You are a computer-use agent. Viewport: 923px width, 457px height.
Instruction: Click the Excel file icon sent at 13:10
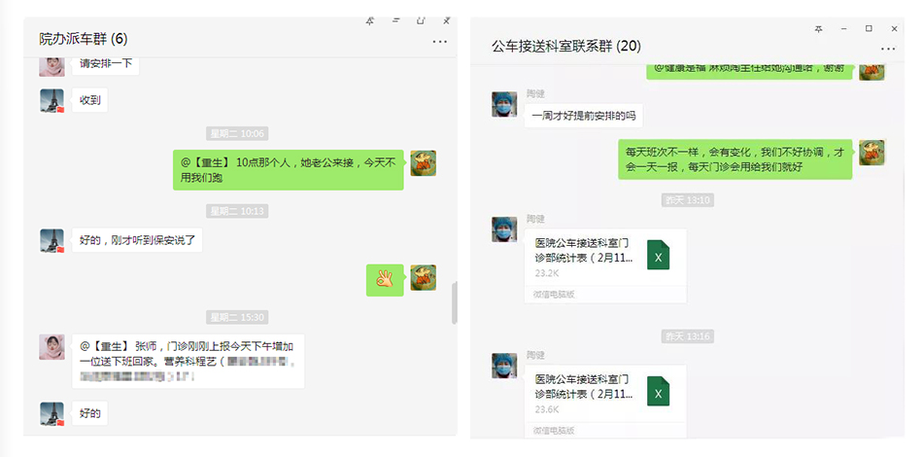(x=658, y=255)
